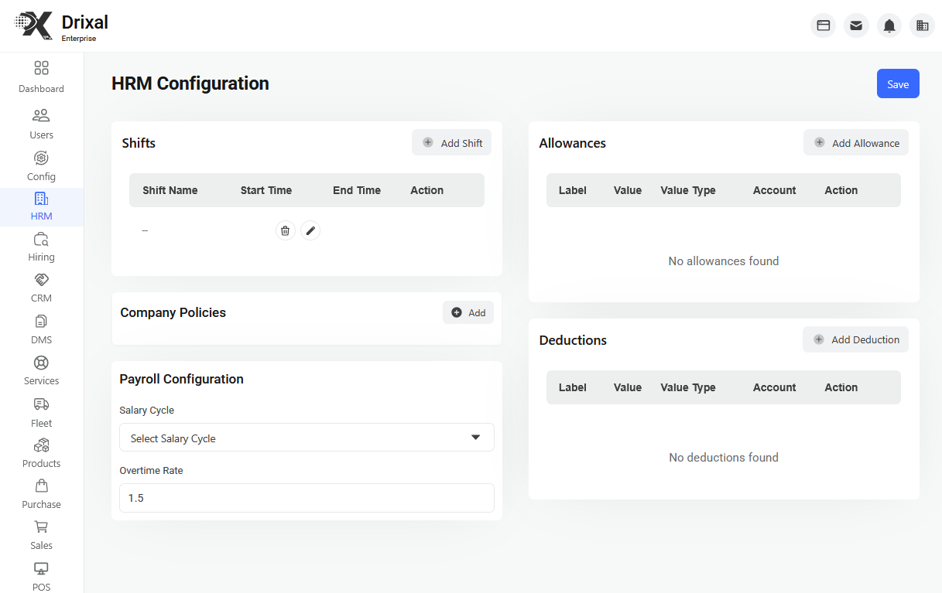Save the HRM configuration
The width and height of the screenshot is (942, 593).
pyautogui.click(x=898, y=83)
